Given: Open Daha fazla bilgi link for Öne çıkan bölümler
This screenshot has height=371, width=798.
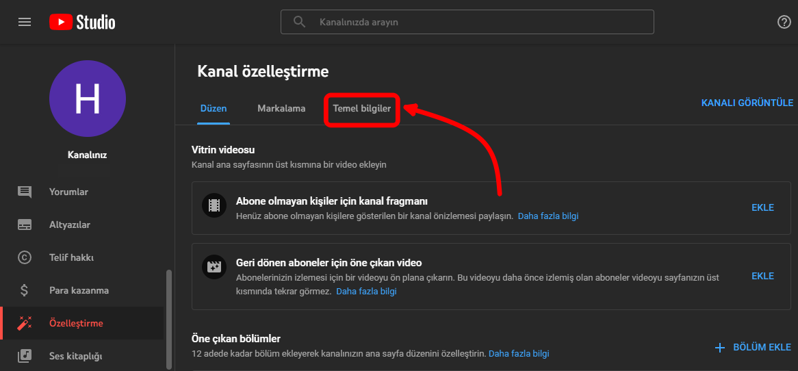Looking at the screenshot, I should click(x=519, y=354).
